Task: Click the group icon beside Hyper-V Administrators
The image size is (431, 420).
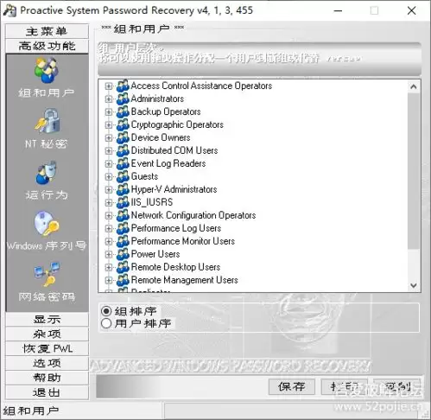Action: pos(123,189)
